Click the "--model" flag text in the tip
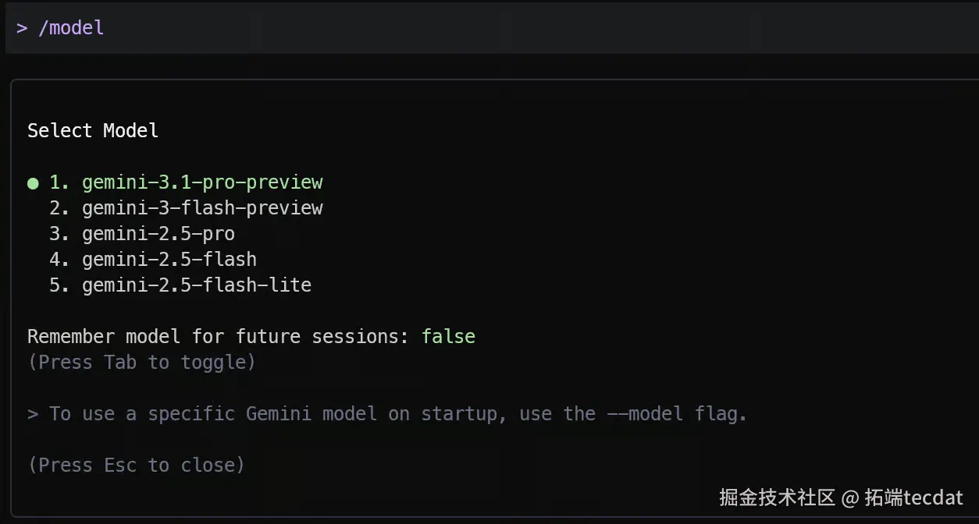The image size is (979, 524). tap(645, 414)
